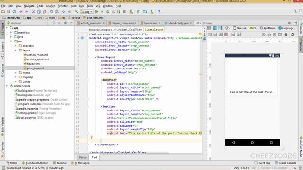Viewport: 303px width, 170px height.
Task: Collapse the res folder
Action: pyautogui.click(x=11, y=42)
